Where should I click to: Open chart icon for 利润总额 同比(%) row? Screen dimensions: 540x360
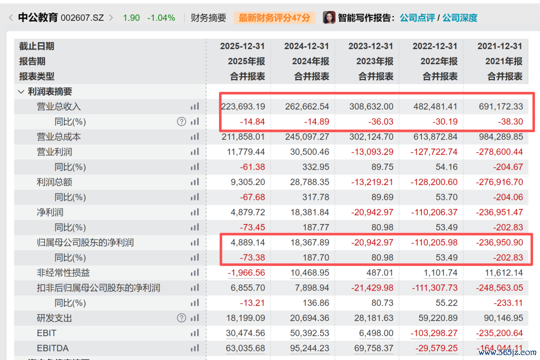pyautogui.click(x=195, y=197)
